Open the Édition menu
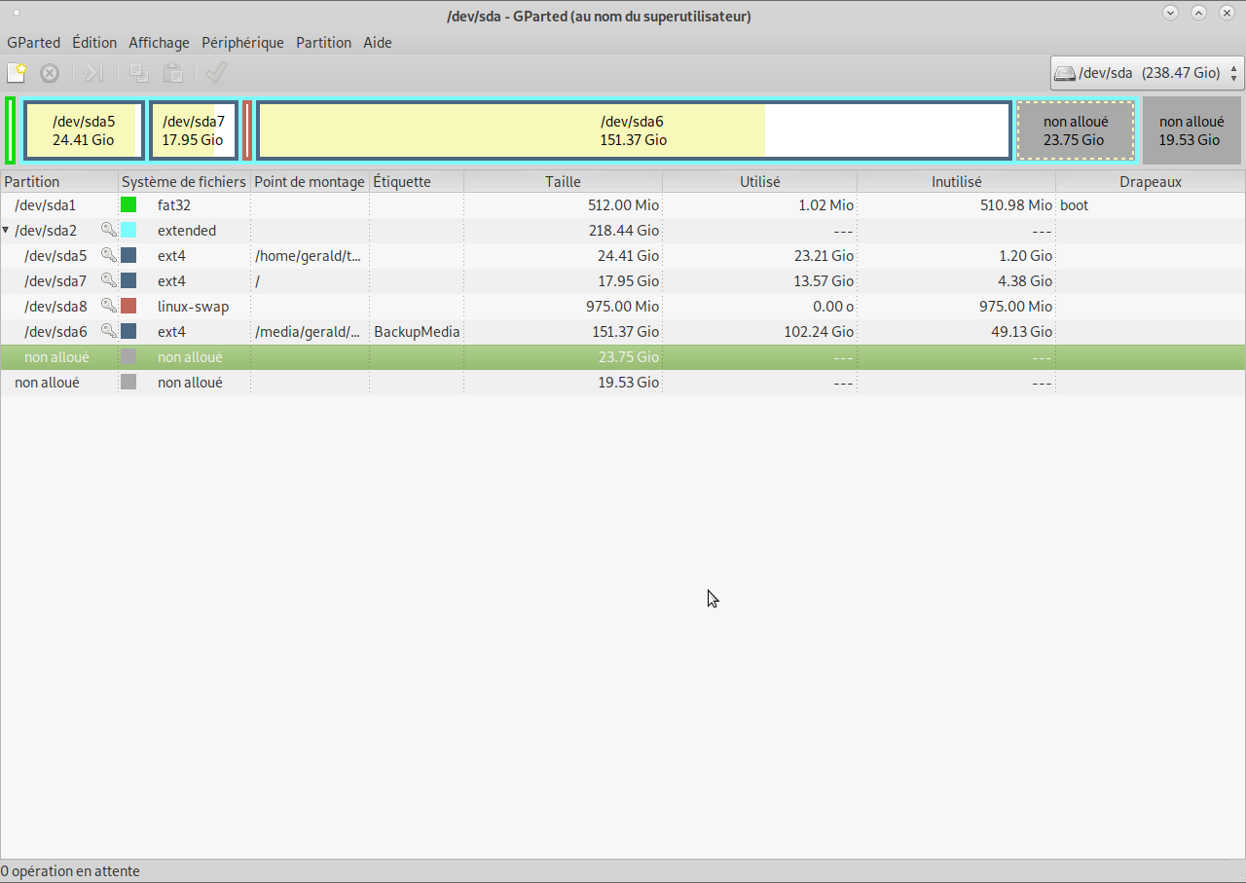Image resolution: width=1246 pixels, height=883 pixels. coord(94,43)
